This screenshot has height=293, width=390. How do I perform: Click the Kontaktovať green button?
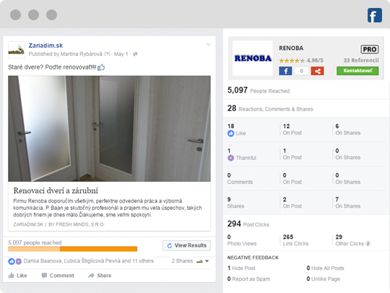[x=357, y=71]
